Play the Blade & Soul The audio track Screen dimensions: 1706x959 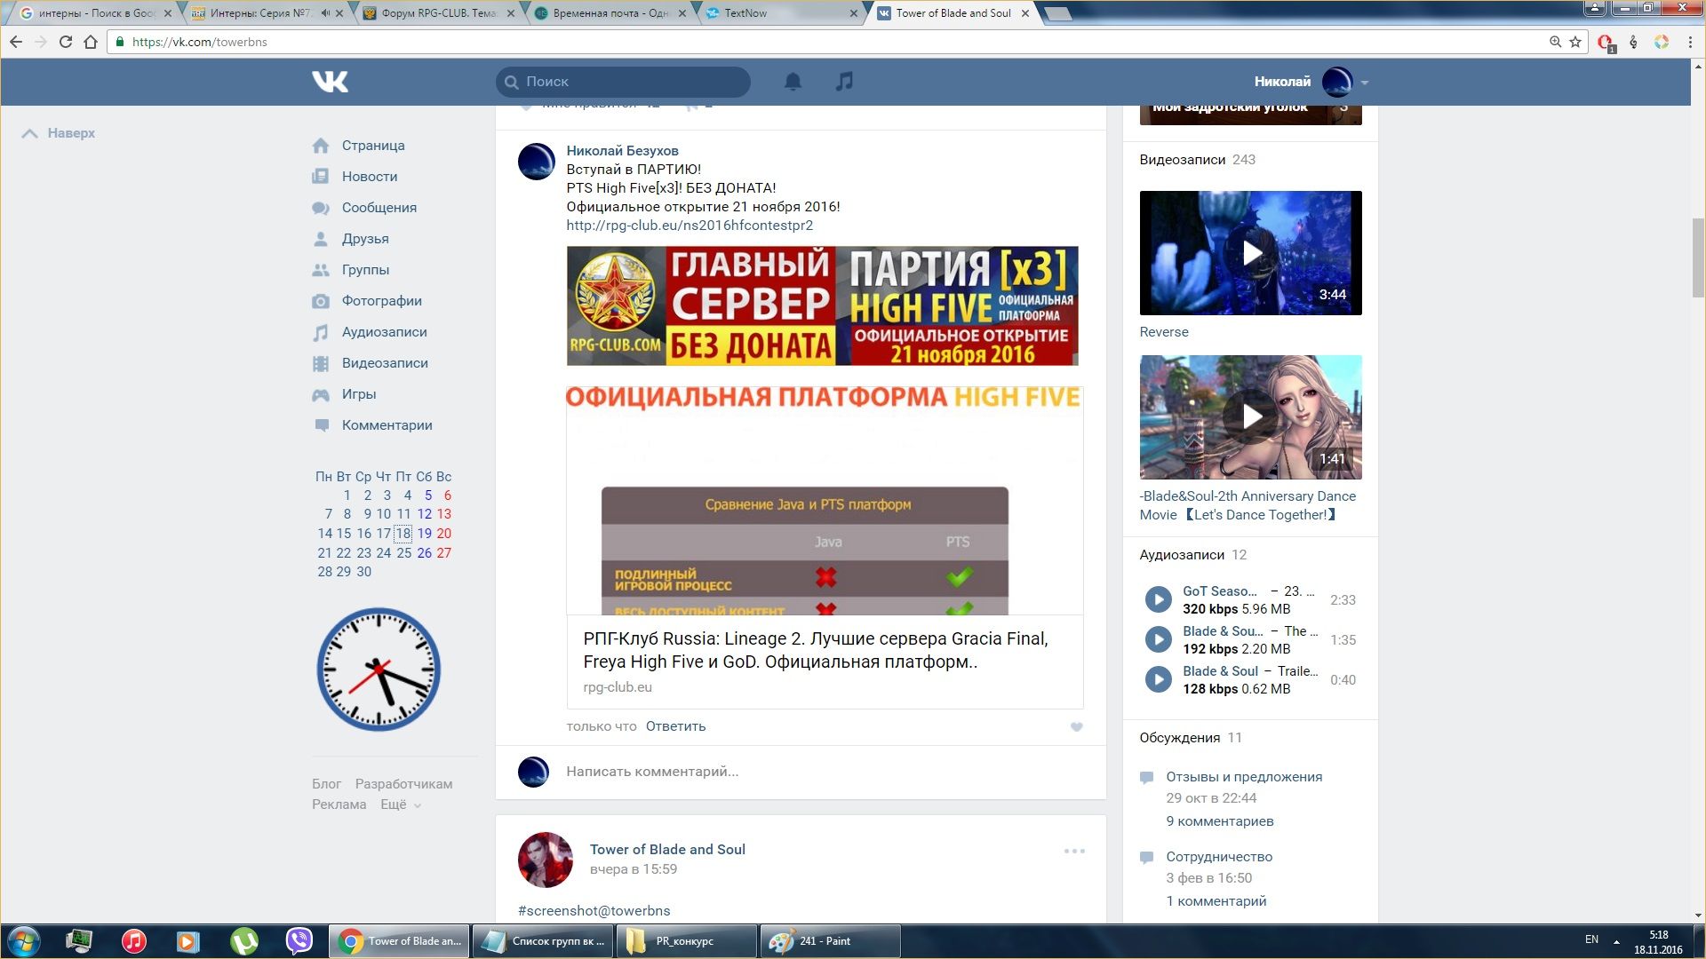(x=1158, y=639)
